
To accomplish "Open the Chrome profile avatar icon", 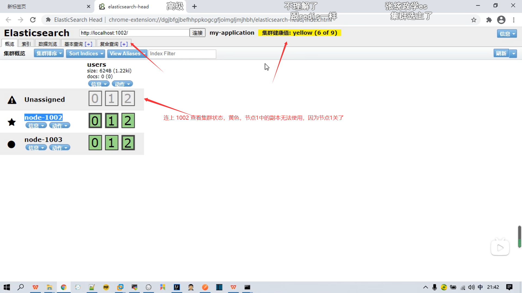I will click(501, 20).
